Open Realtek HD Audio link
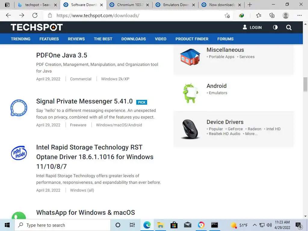 coord(224,134)
